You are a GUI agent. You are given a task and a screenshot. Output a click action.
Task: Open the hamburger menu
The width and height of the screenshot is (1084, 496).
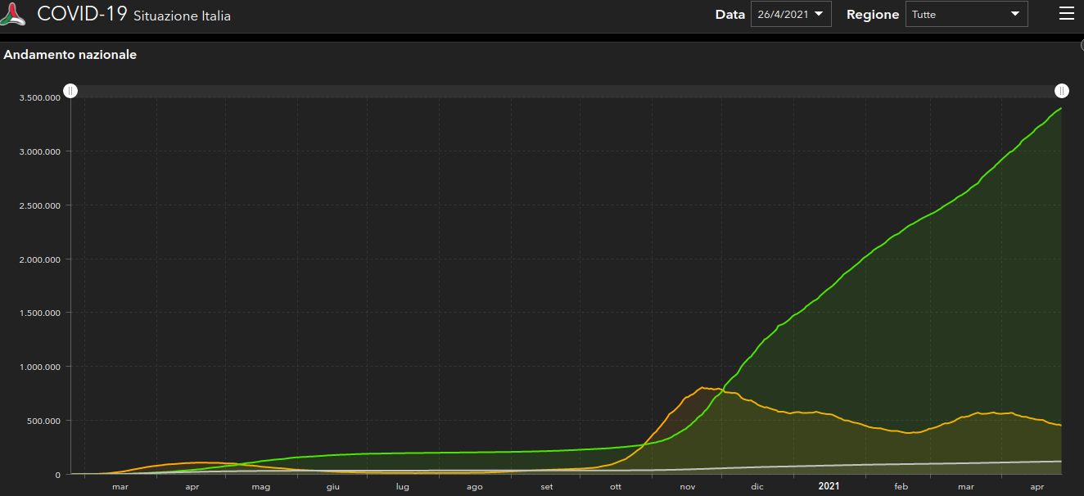(x=1066, y=13)
